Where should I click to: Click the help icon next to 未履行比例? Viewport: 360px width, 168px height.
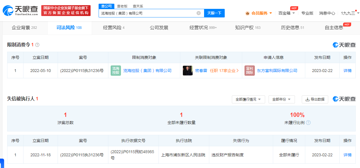[x=308, y=123]
